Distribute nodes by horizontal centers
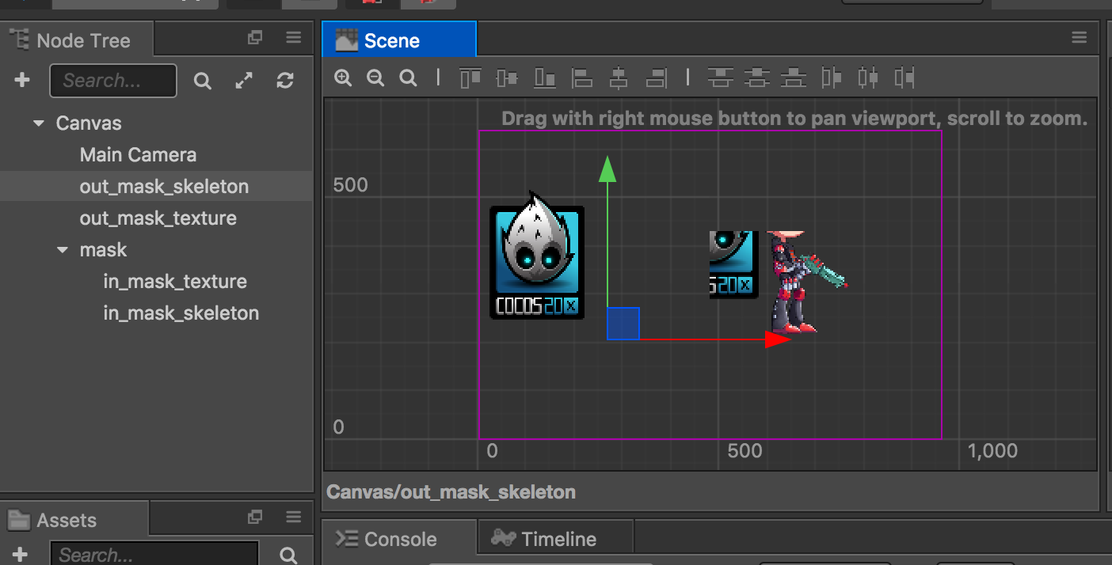The height and width of the screenshot is (565, 1112). [868, 78]
